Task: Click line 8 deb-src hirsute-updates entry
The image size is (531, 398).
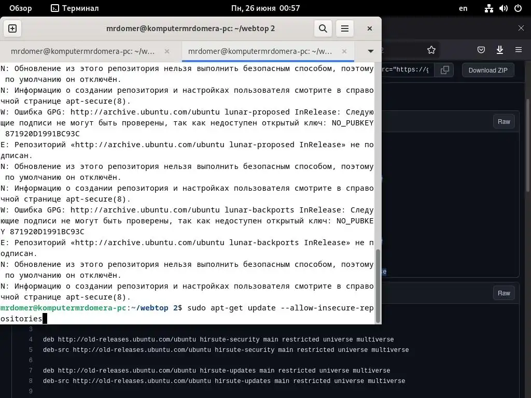Action: coord(224,381)
